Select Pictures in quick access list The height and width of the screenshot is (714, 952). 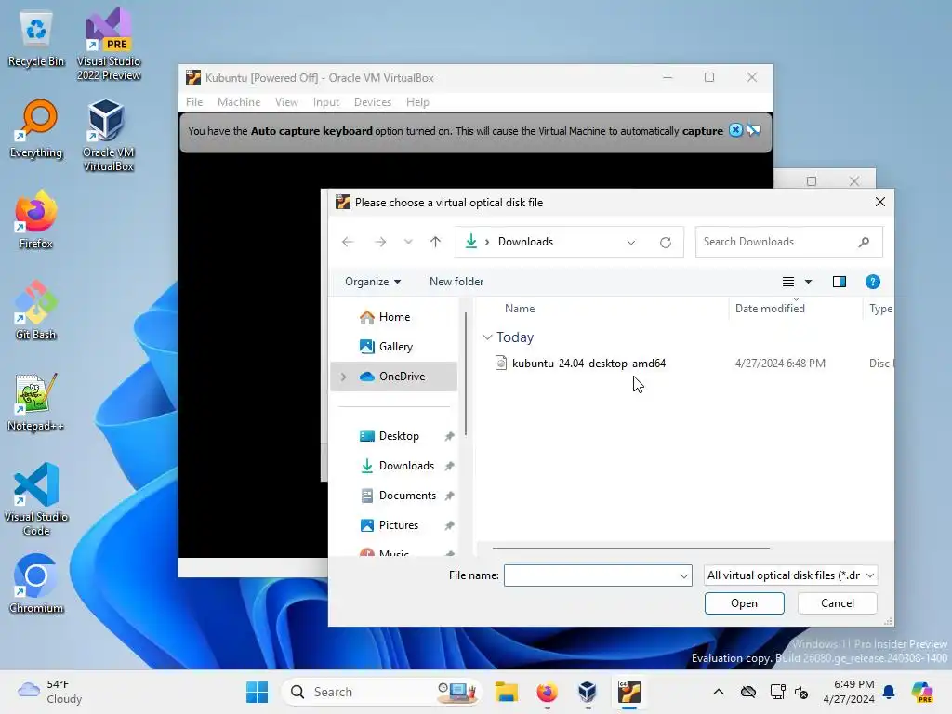[398, 525]
